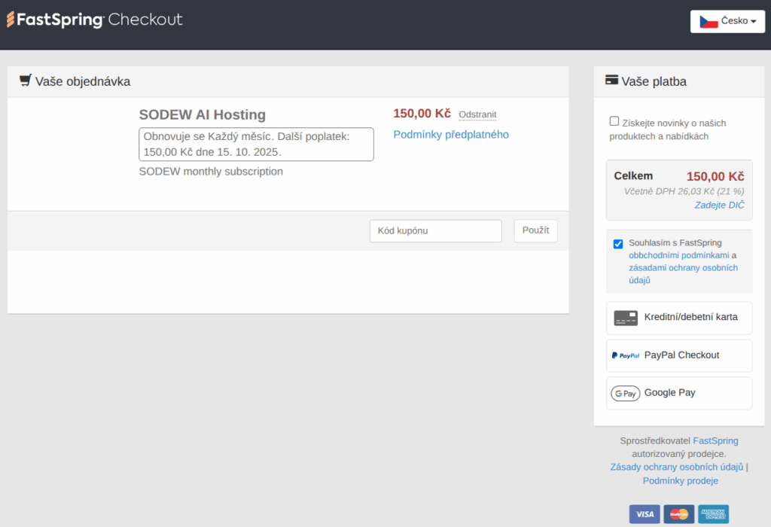This screenshot has height=527, width=771.
Task: Click the American Express icon at the bottom
Action: (x=712, y=513)
